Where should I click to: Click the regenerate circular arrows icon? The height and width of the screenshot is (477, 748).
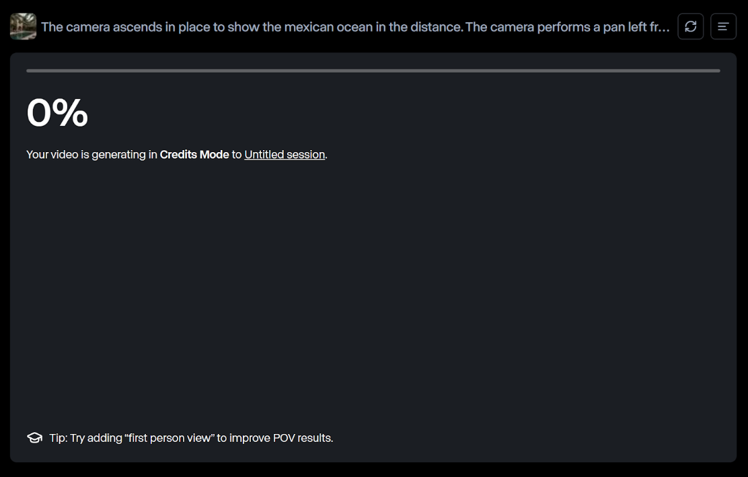tap(690, 27)
